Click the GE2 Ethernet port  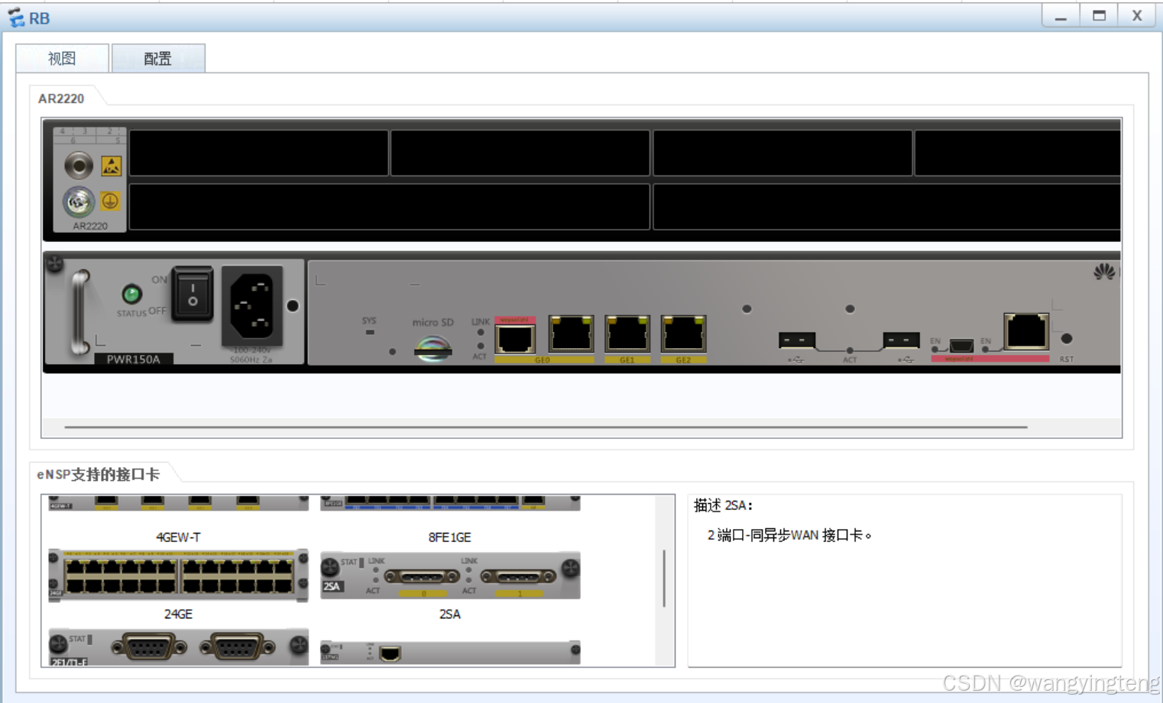[x=683, y=335]
